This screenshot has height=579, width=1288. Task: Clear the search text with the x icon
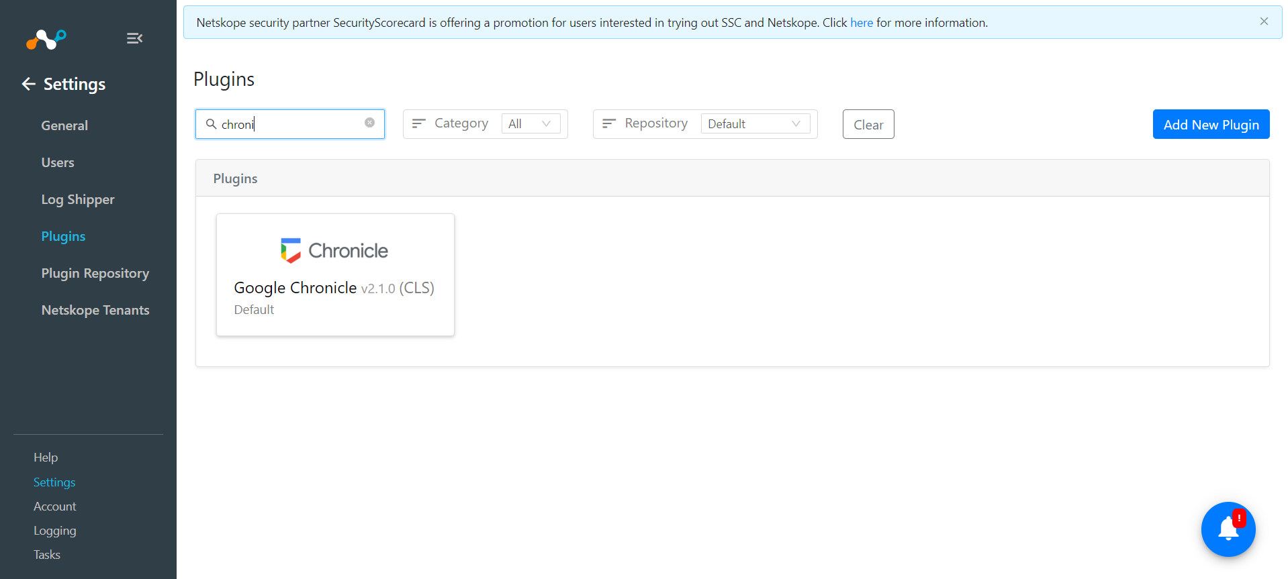click(369, 123)
